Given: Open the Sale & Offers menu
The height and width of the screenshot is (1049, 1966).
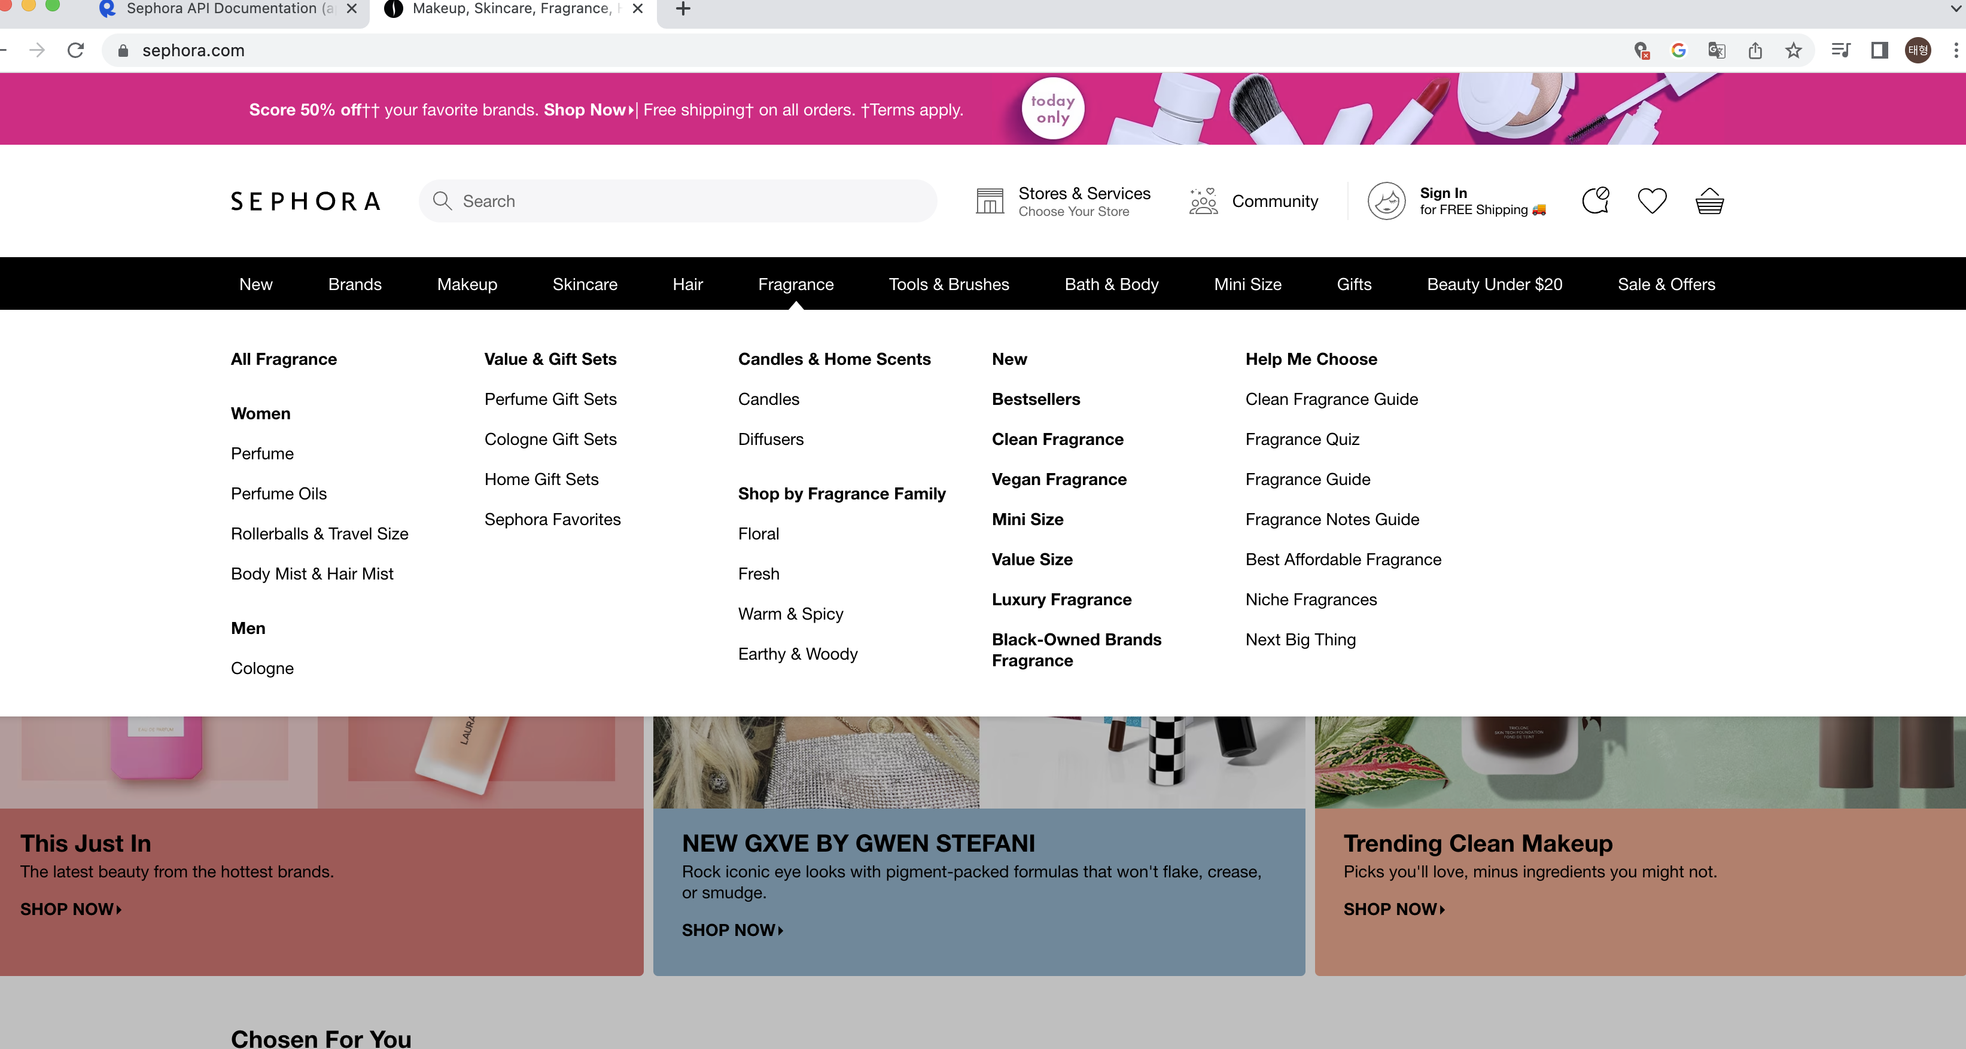Looking at the screenshot, I should 1666,284.
